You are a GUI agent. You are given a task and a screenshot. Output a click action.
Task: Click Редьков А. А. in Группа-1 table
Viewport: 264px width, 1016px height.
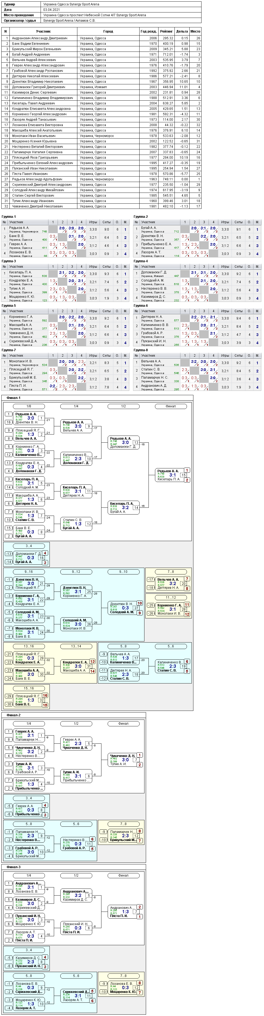pos(19,228)
